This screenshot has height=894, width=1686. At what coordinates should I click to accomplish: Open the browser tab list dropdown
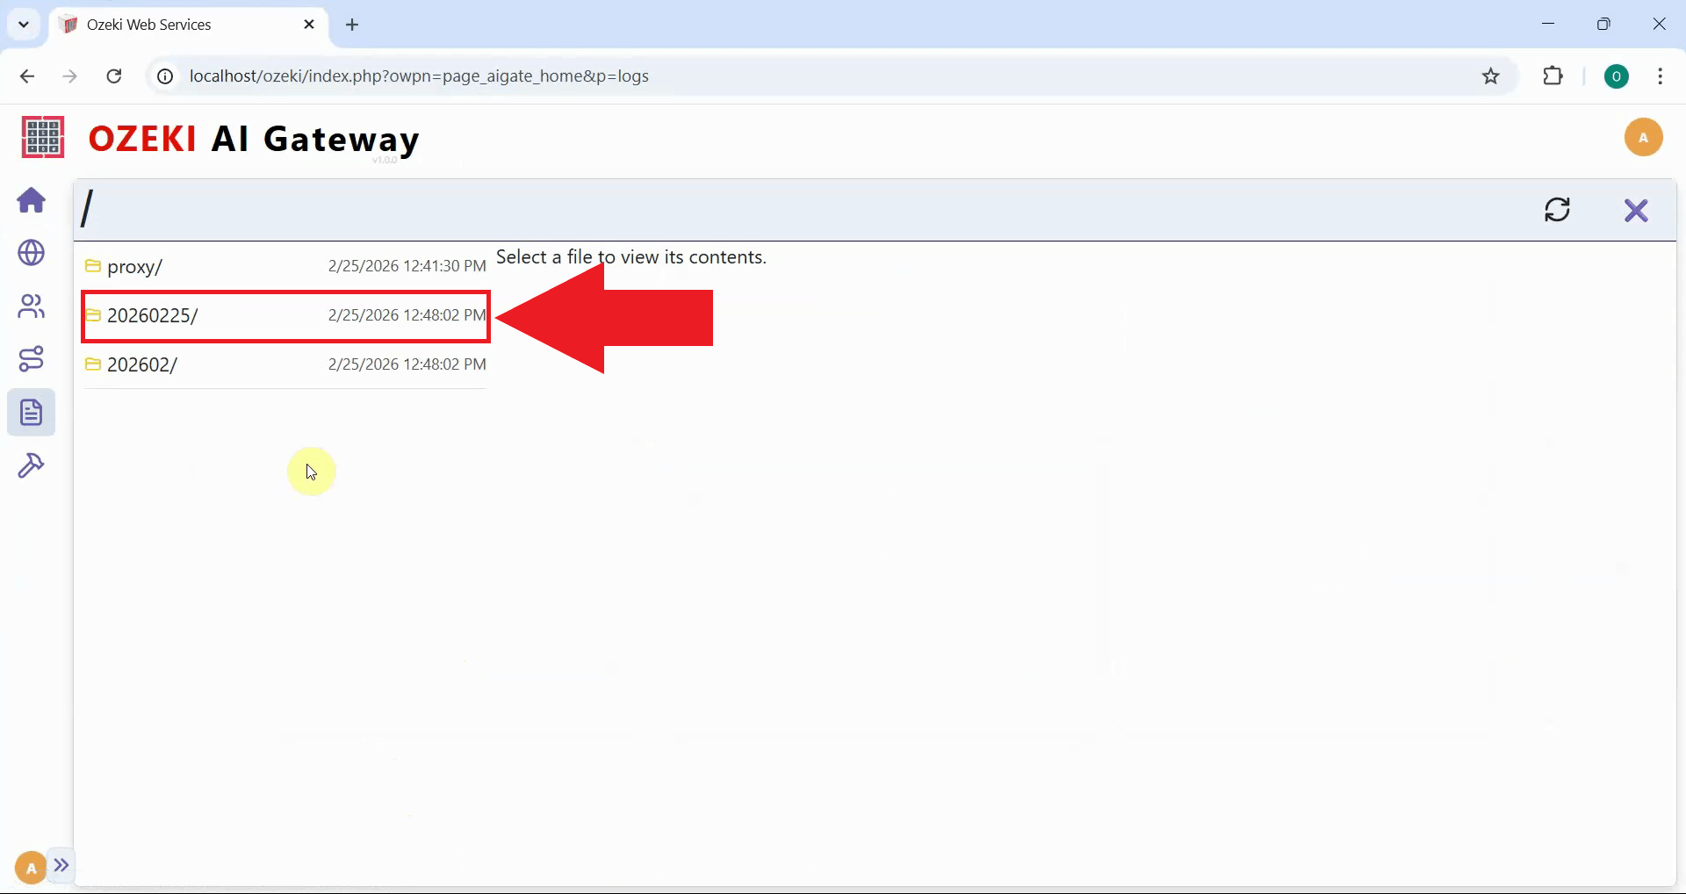click(x=23, y=24)
